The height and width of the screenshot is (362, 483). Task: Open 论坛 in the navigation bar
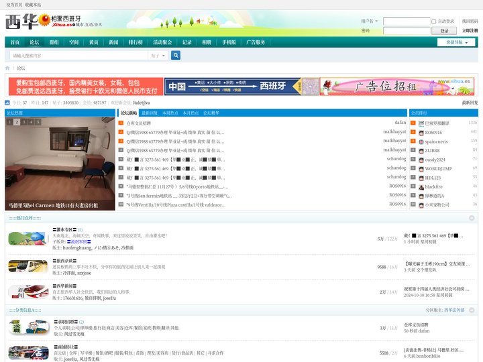(x=34, y=42)
